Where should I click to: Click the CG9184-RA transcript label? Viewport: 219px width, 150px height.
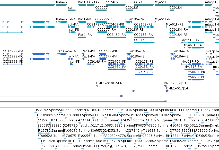(x=179, y=30)
